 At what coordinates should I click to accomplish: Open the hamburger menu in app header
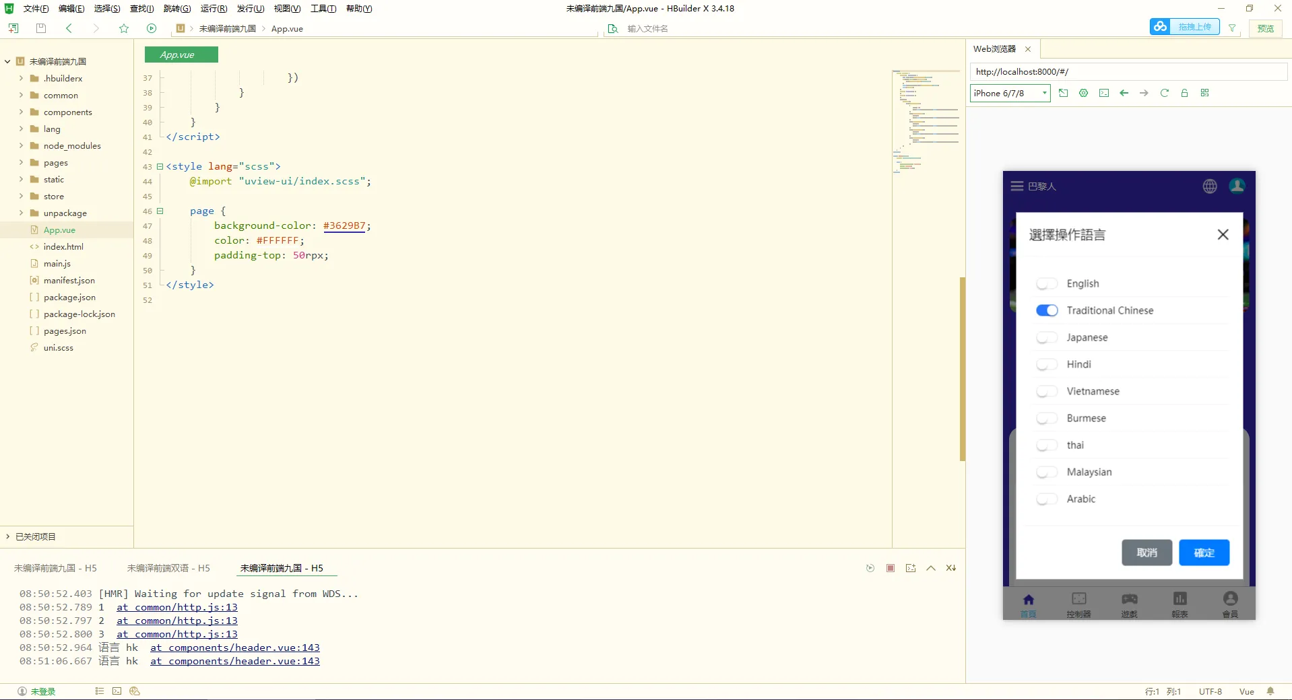pyautogui.click(x=1017, y=186)
